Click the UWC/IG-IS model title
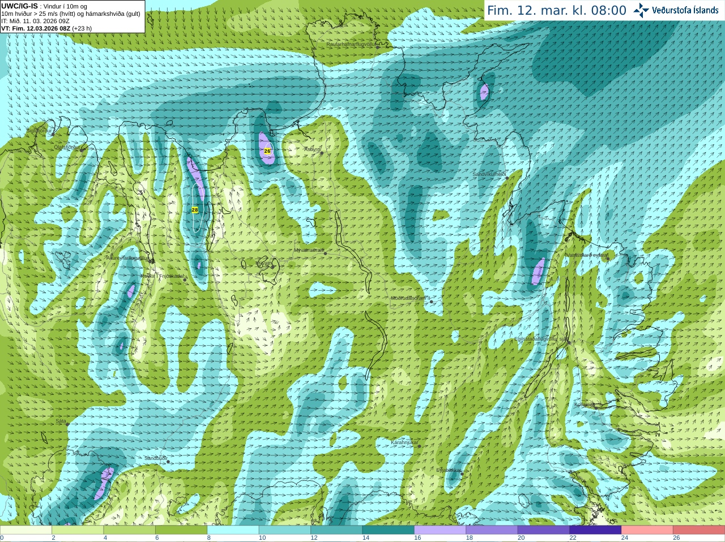This screenshot has width=725, height=542. (x=20, y=6)
